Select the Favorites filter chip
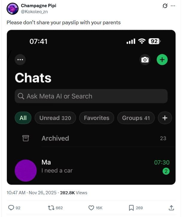This screenshot has width=183, height=217. pyautogui.click(x=97, y=118)
